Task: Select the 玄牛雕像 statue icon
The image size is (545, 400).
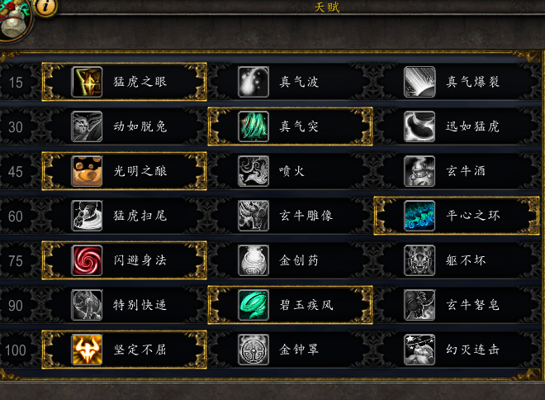Action: click(254, 216)
